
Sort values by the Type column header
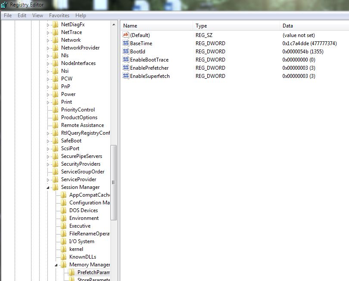(237, 26)
